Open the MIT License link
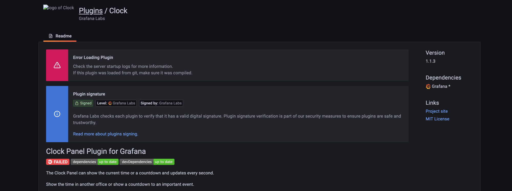 pos(437,119)
